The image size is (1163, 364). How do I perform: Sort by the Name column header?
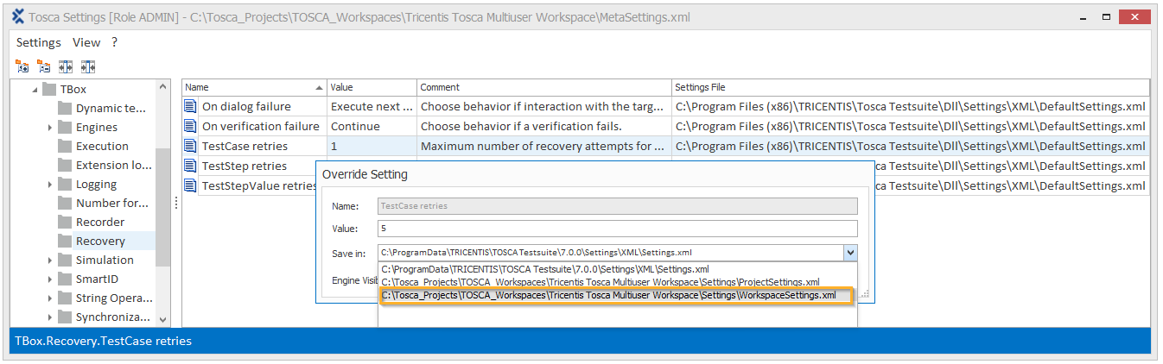tap(254, 87)
